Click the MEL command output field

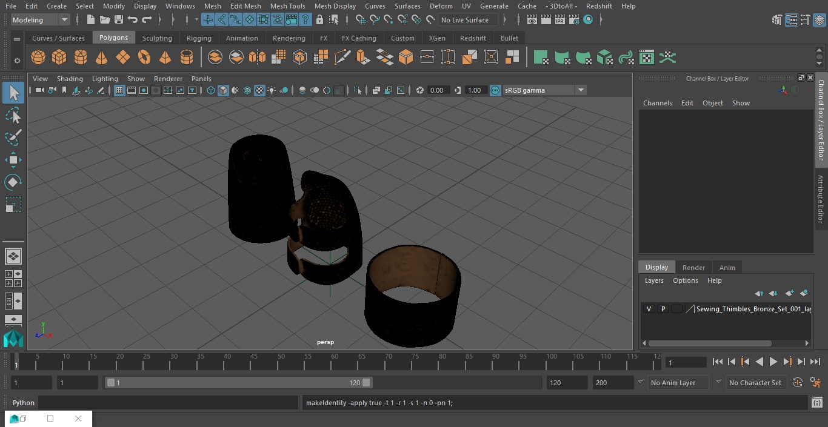coord(555,403)
